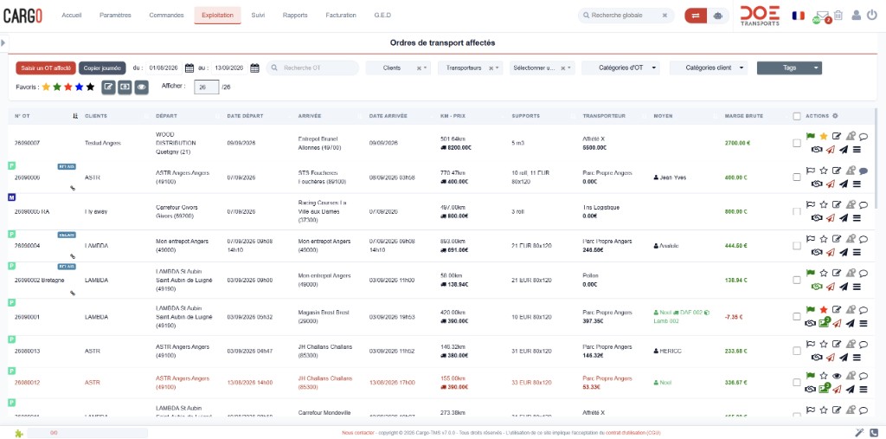Image resolution: width=886 pixels, height=439 pixels.
Task: Click the Saisir un OT affecté button
Action: [46, 68]
